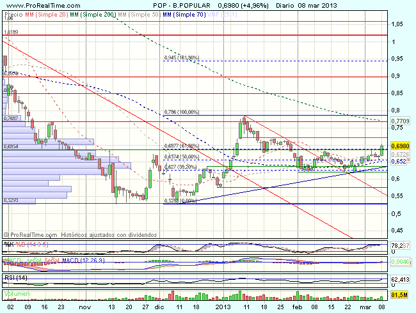The height and width of the screenshot is (313, 416).
Task: Select the Volumen indicator panel label
Action: tap(16, 293)
